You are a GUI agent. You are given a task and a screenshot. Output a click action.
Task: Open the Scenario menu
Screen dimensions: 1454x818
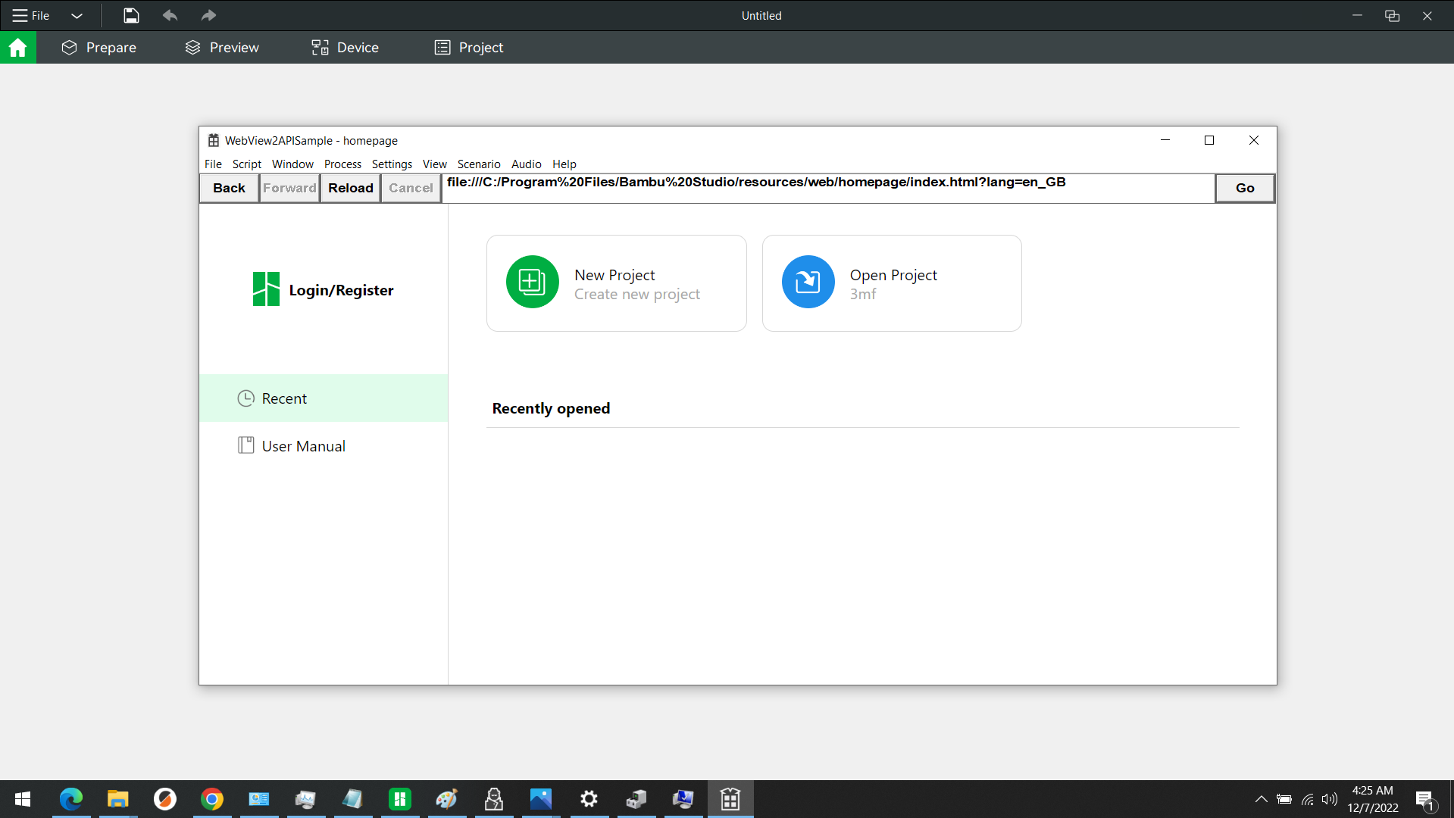[x=478, y=164]
